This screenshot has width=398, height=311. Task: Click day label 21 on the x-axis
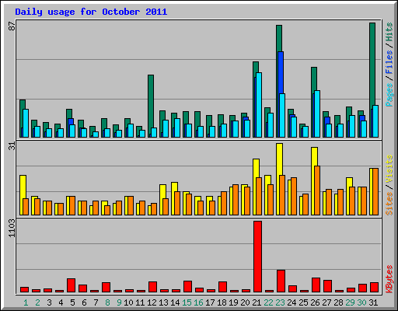(257, 302)
